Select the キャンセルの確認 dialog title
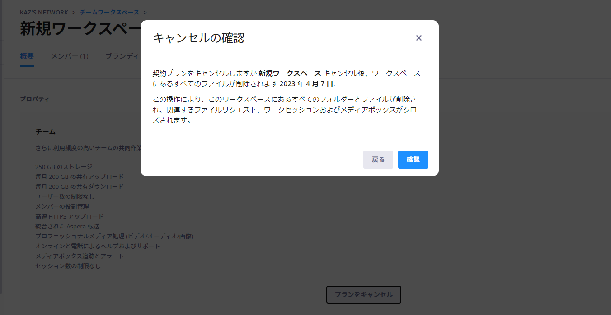This screenshot has height=315, width=611. (199, 38)
